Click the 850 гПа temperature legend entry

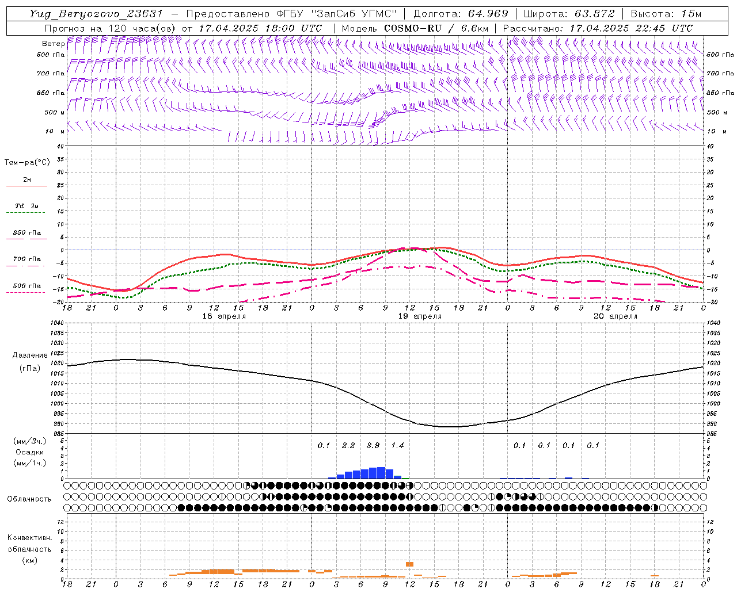[27, 233]
